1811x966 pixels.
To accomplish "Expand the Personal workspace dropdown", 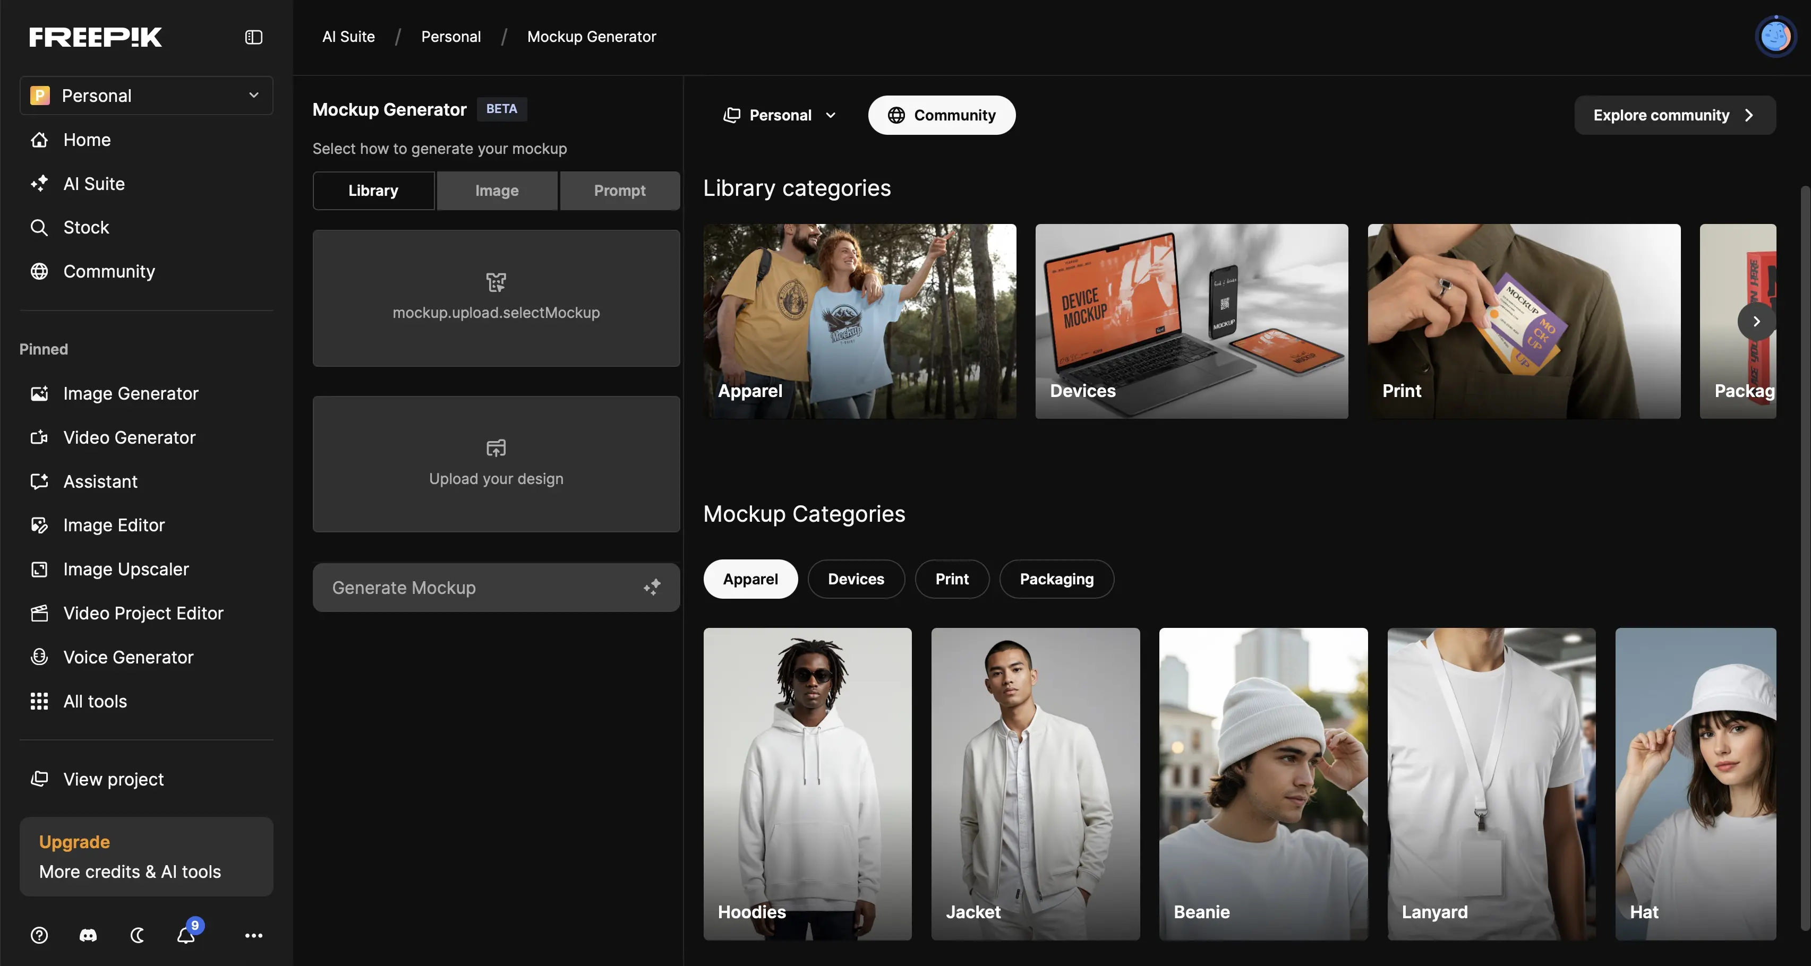I will pos(146,95).
